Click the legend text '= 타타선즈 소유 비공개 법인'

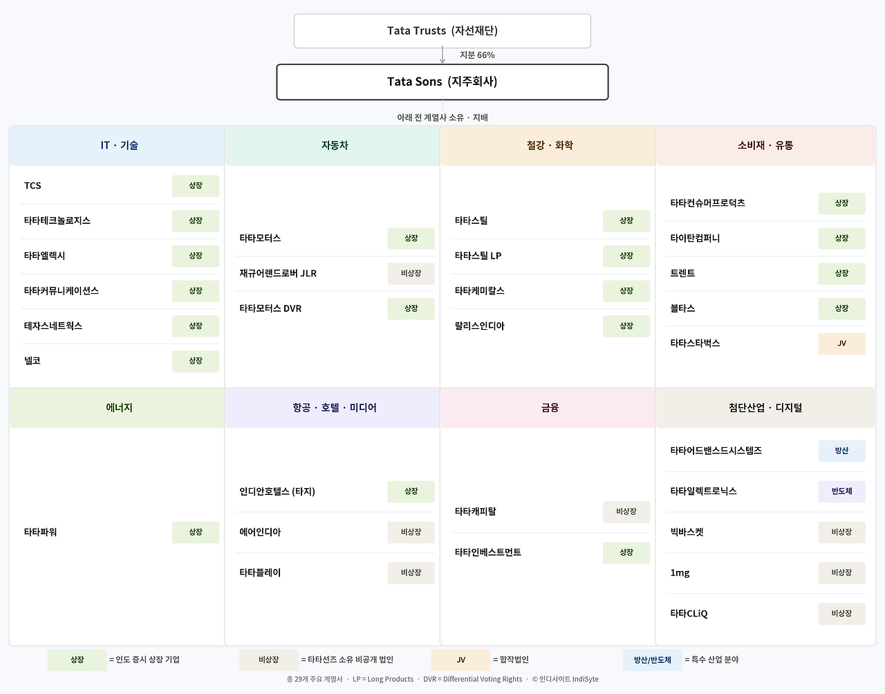pyautogui.click(x=347, y=660)
